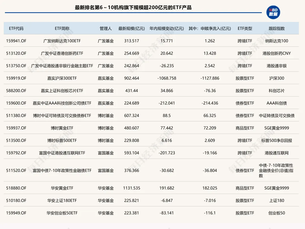Click the NBD数据 logo badge
The height and width of the screenshot is (229, 305).
click(x=273, y=12)
